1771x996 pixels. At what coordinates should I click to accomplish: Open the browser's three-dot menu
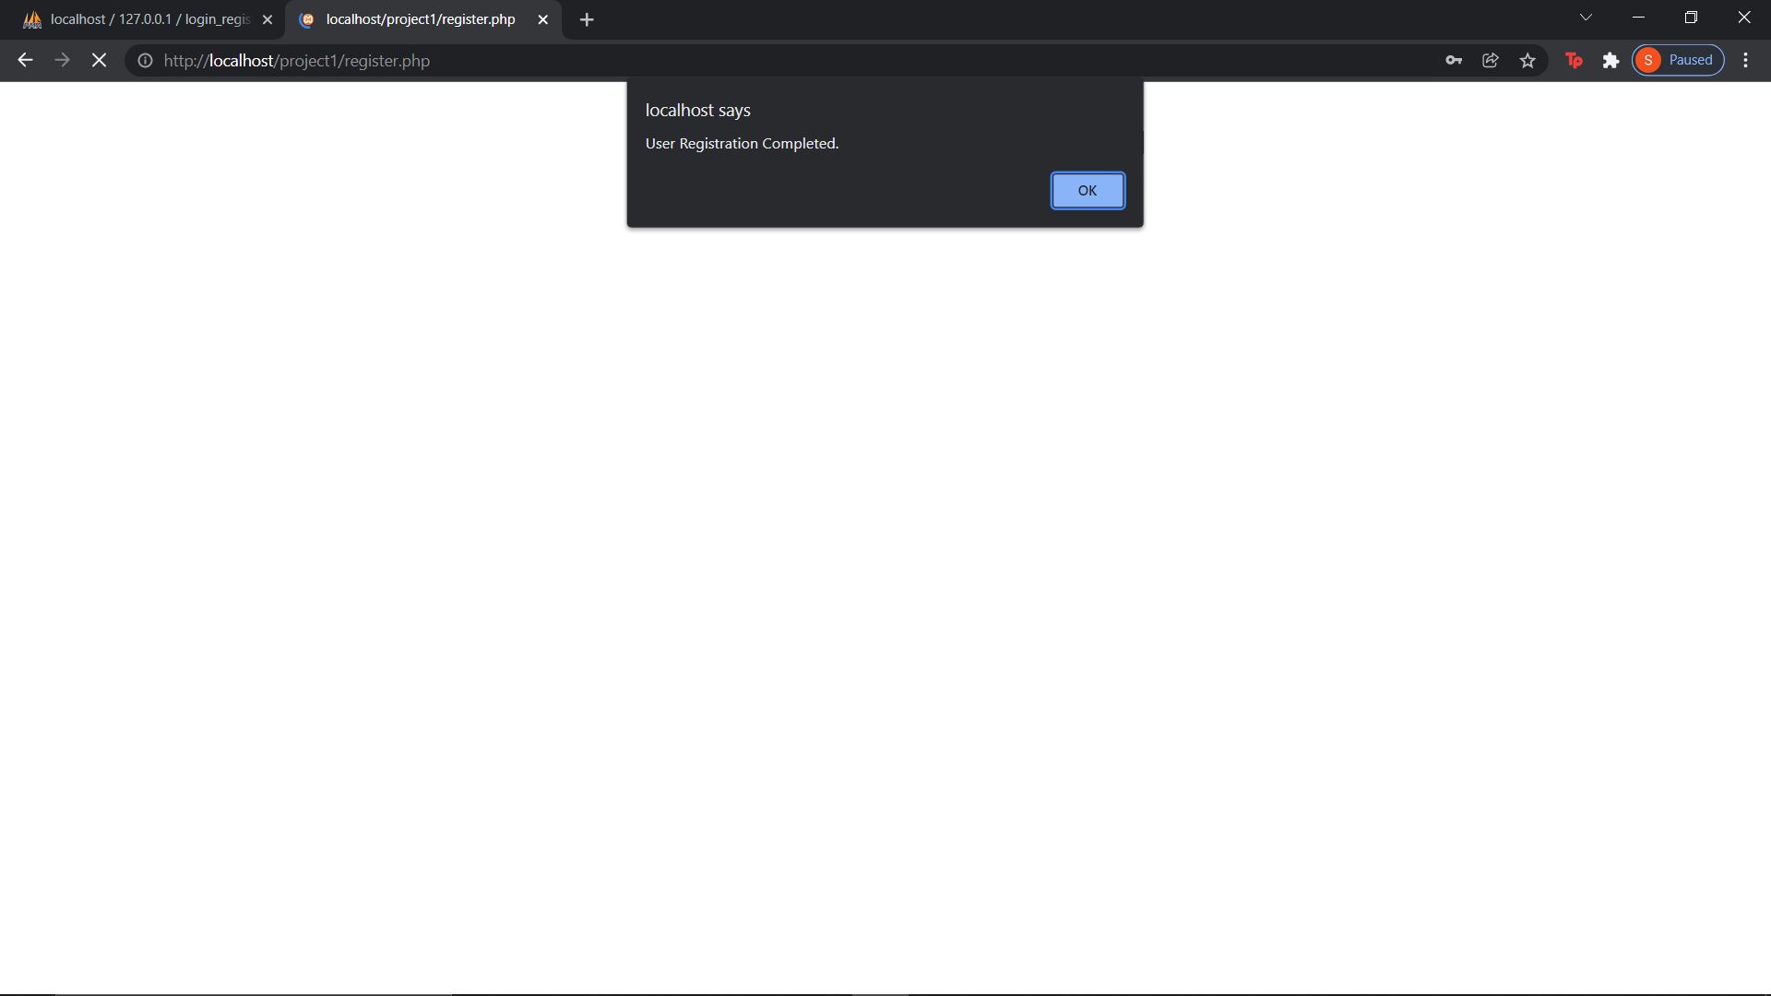click(x=1746, y=60)
